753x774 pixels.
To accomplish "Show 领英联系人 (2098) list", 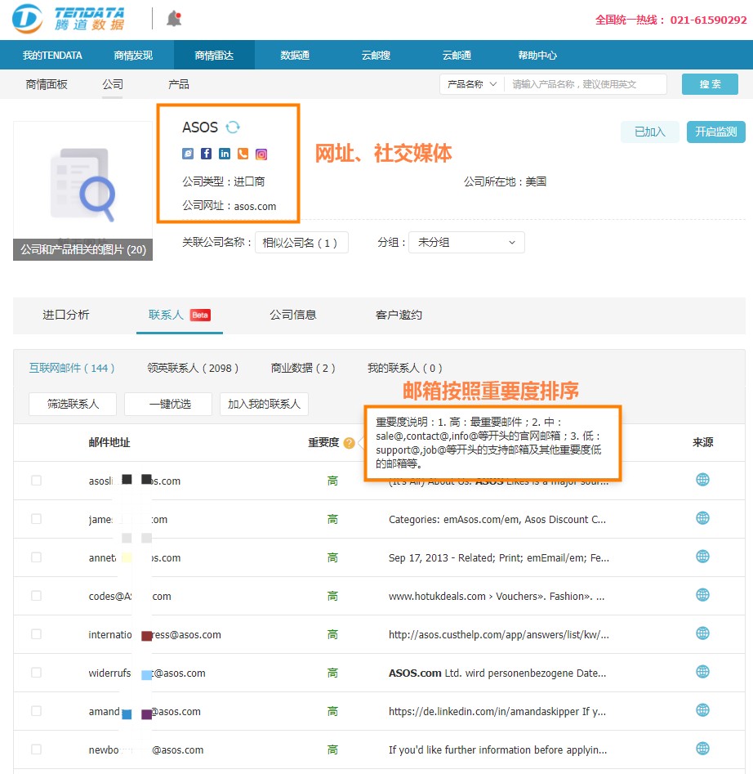I will (193, 369).
